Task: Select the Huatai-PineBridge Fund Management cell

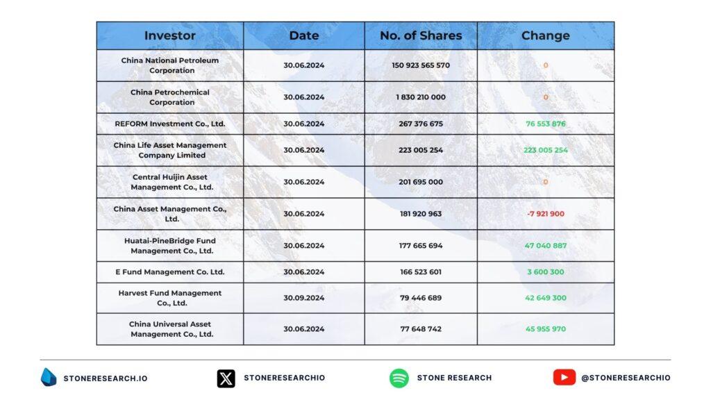Action: (170, 246)
